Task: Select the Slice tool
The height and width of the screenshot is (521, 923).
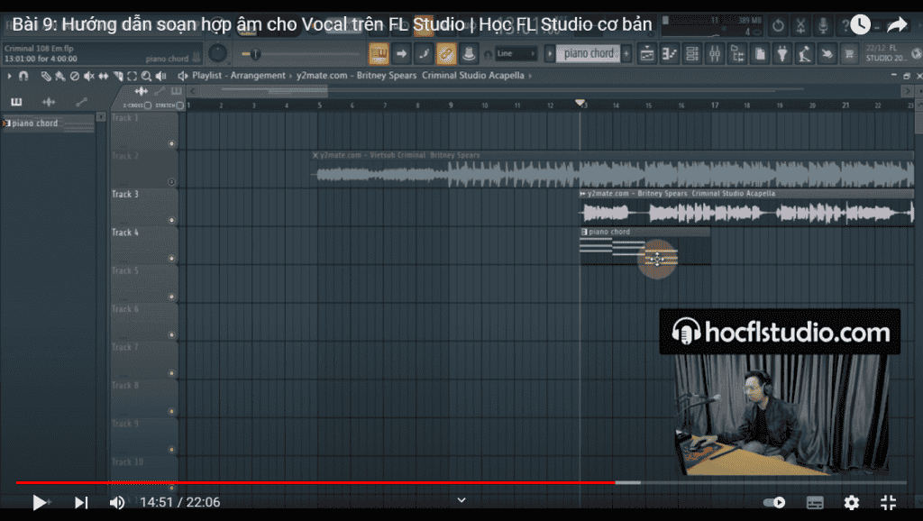Action: point(118,76)
